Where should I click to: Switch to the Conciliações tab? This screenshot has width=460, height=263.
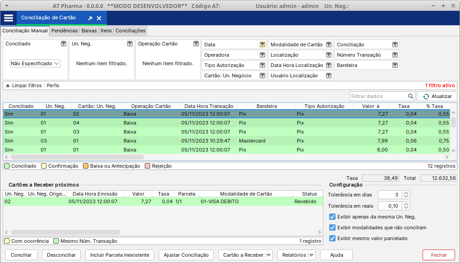tap(130, 31)
